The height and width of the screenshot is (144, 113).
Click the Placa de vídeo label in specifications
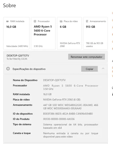pos(21,100)
